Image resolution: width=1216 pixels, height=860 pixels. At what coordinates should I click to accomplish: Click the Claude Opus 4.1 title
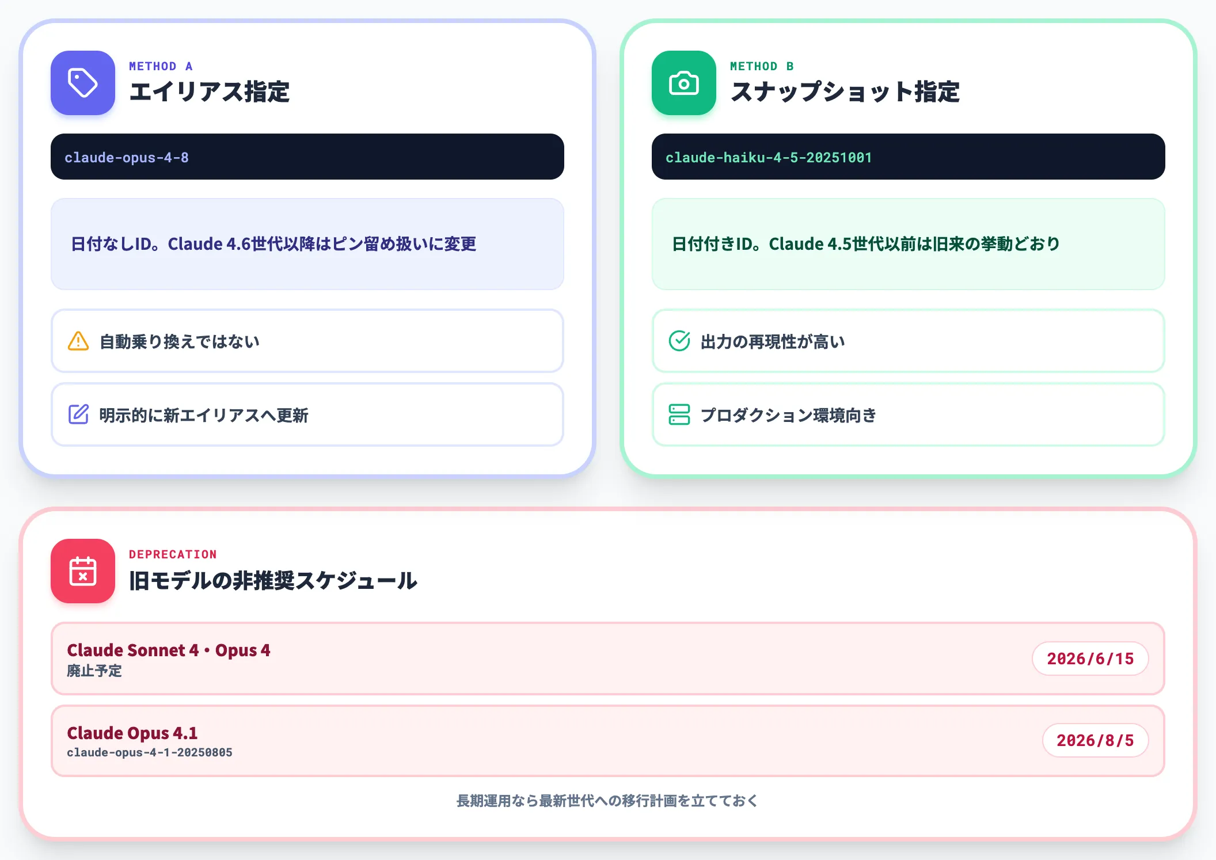132,733
